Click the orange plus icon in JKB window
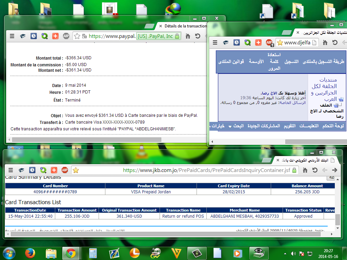Image resolution: width=347 pixels, height=260 pixels. point(54,170)
